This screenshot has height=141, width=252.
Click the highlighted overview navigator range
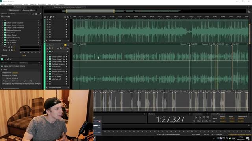(90, 11)
